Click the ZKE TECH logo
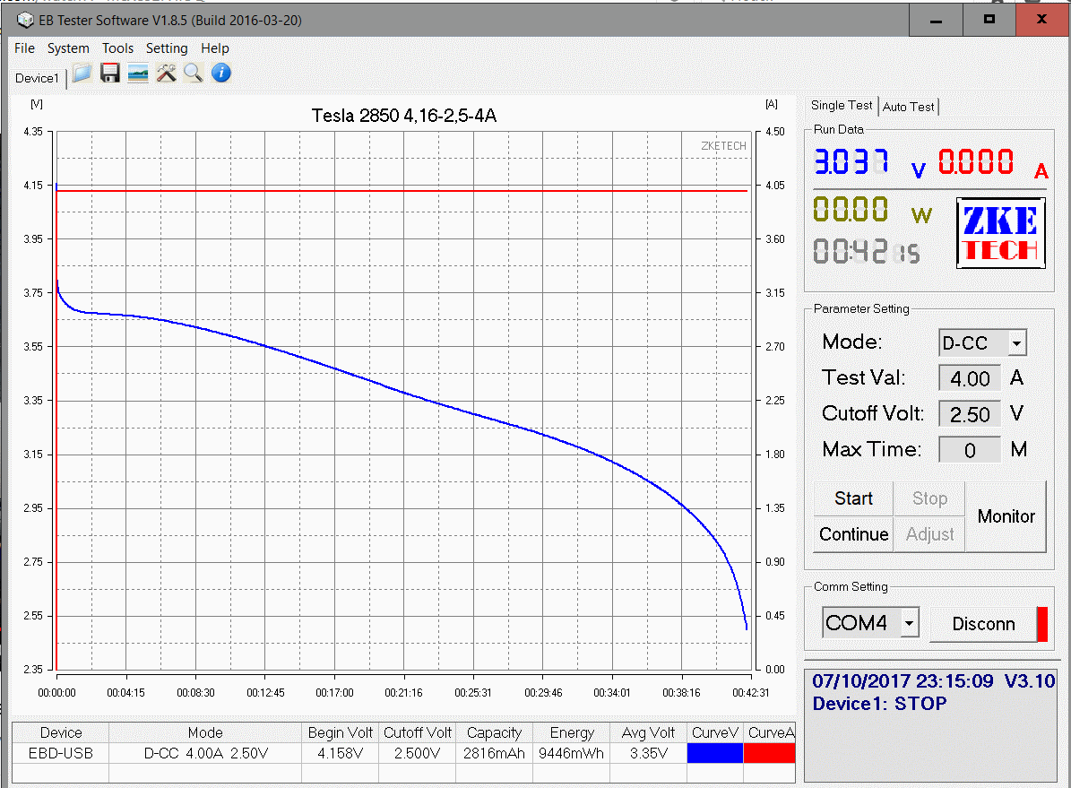1071x788 pixels. tap(1000, 233)
